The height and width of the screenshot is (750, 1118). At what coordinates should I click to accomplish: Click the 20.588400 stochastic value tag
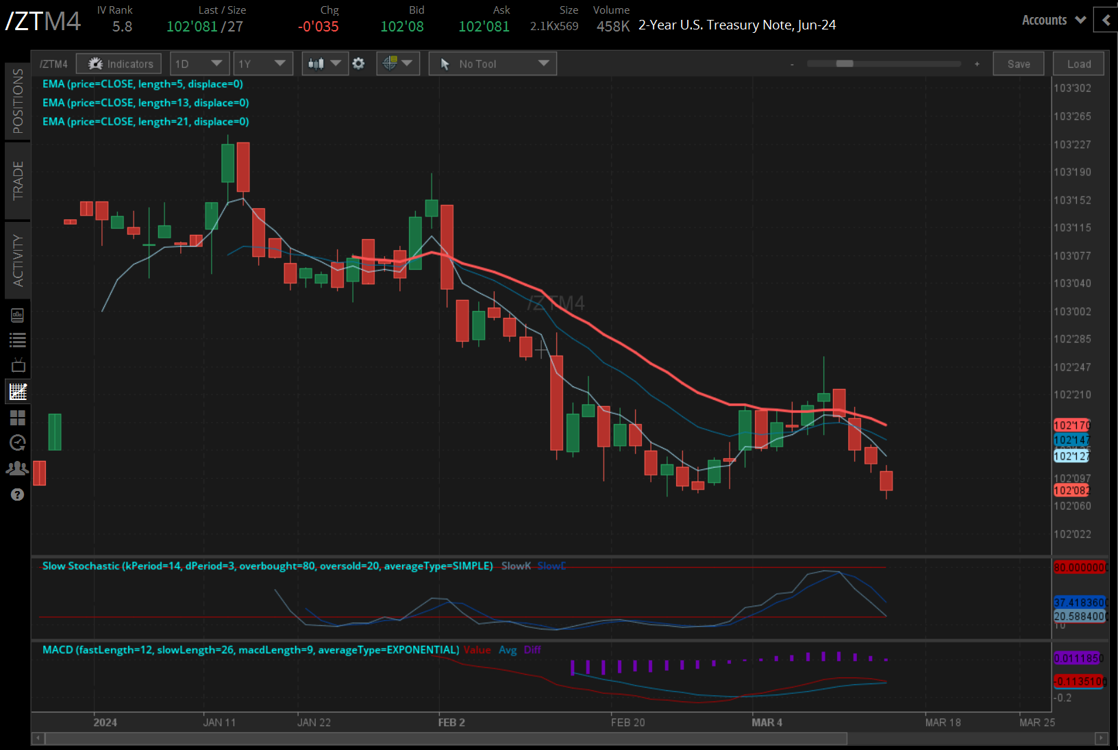1080,616
